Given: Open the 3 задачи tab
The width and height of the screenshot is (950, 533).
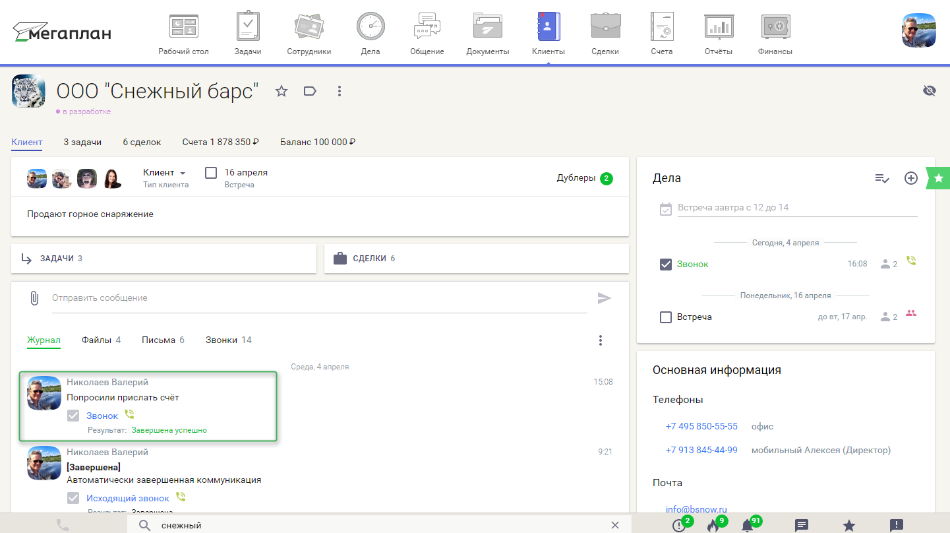Looking at the screenshot, I should pyautogui.click(x=82, y=142).
